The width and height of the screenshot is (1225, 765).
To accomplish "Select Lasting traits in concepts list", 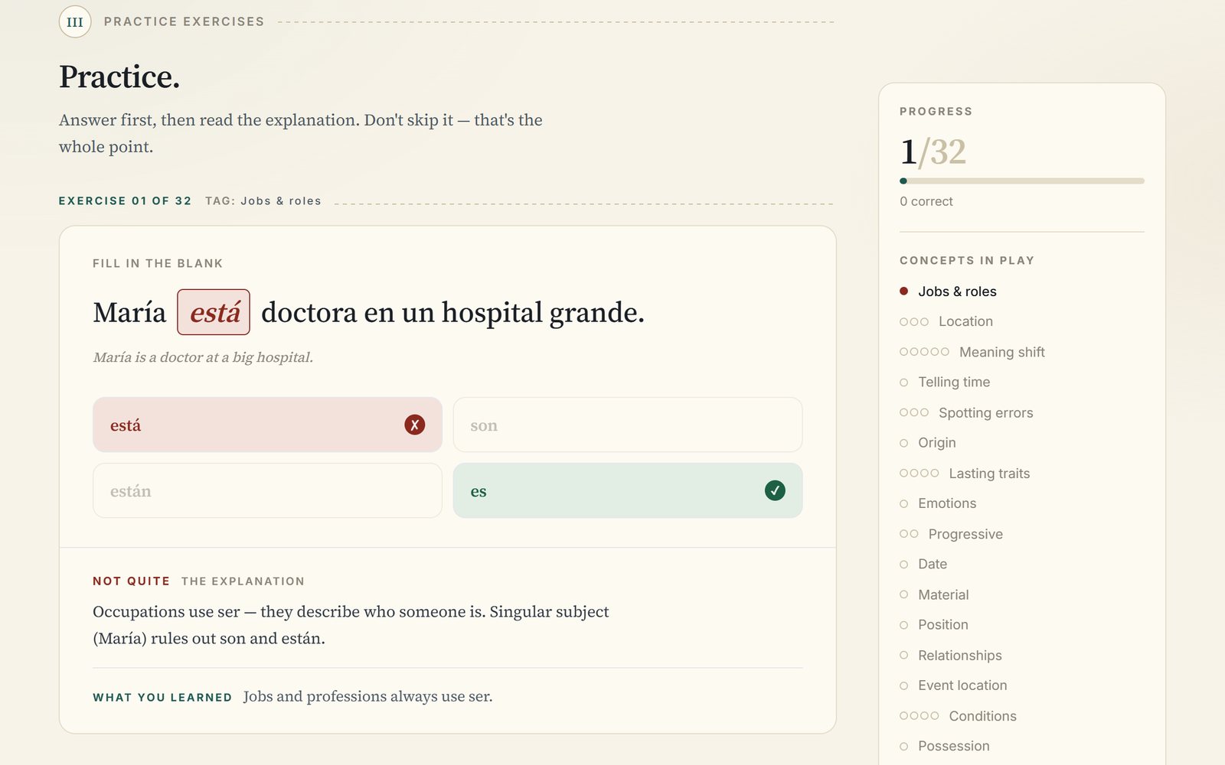I will click(x=965, y=474).
